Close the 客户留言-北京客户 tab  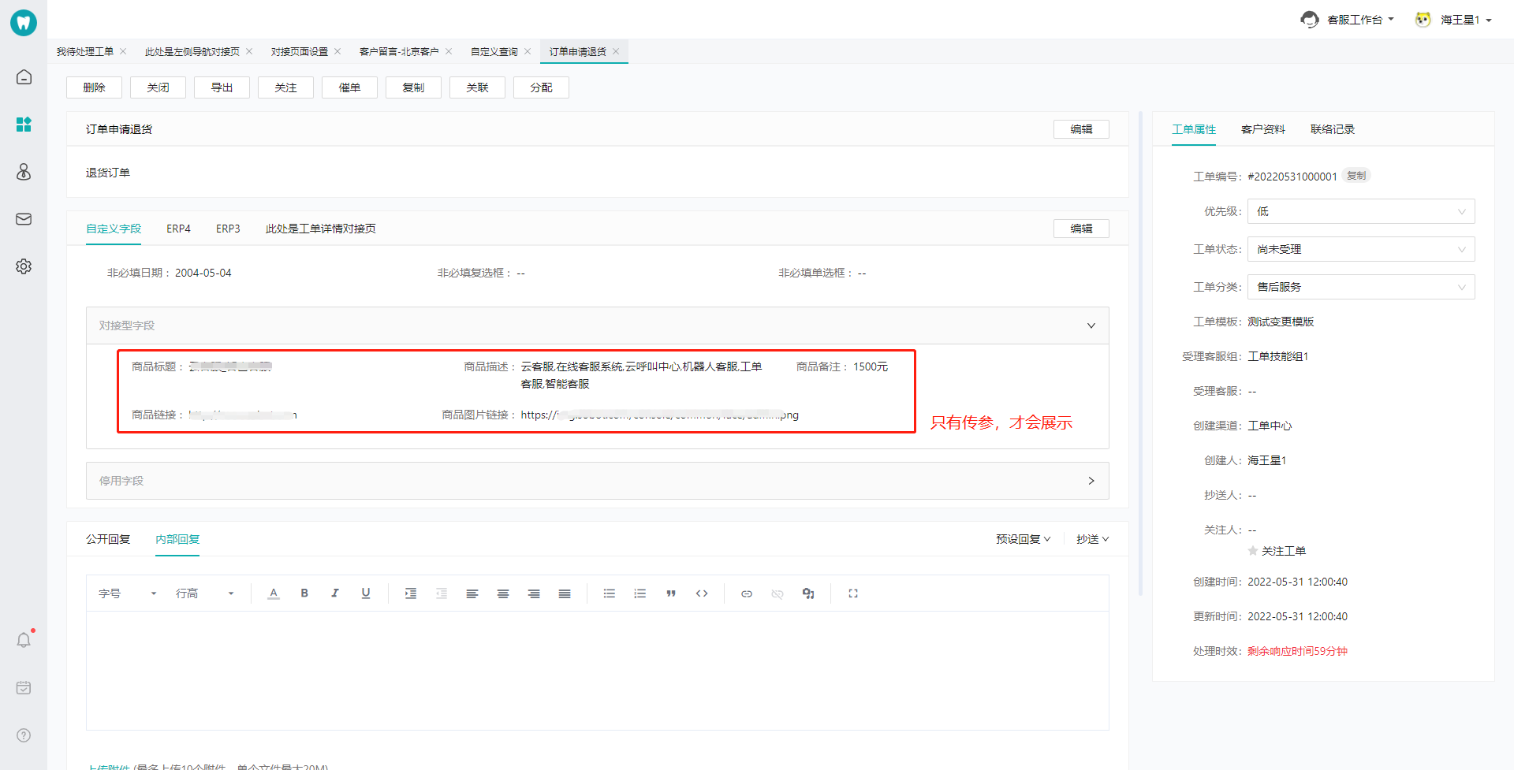[449, 51]
